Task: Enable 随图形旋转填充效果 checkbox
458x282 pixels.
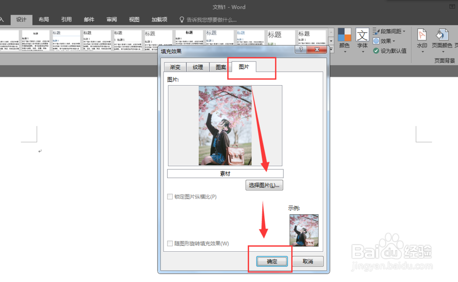Action: click(x=170, y=244)
